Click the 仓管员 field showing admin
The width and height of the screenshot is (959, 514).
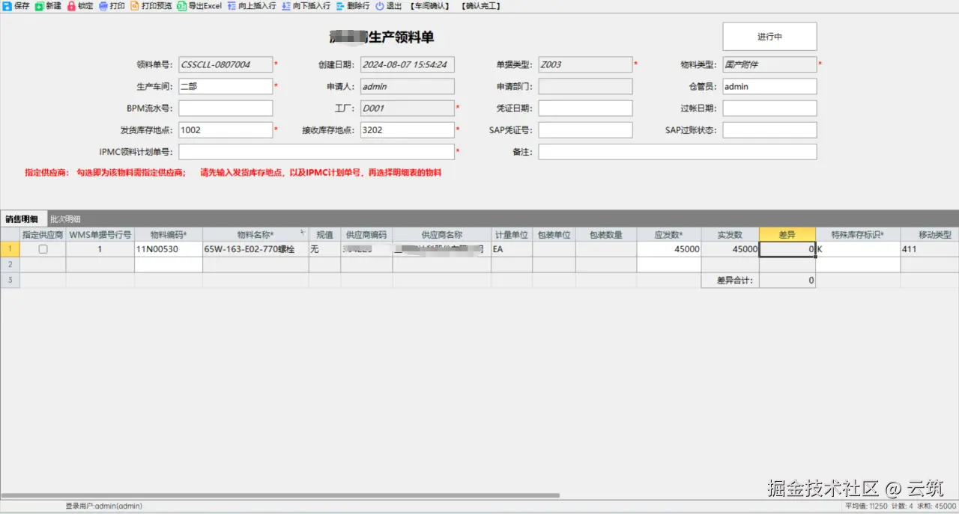769,86
